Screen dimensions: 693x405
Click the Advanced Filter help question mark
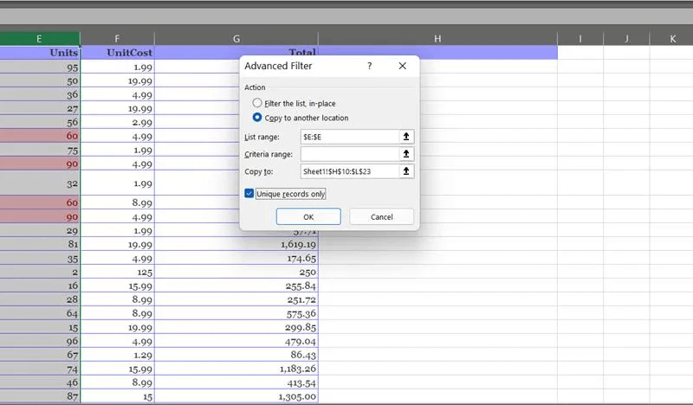370,66
